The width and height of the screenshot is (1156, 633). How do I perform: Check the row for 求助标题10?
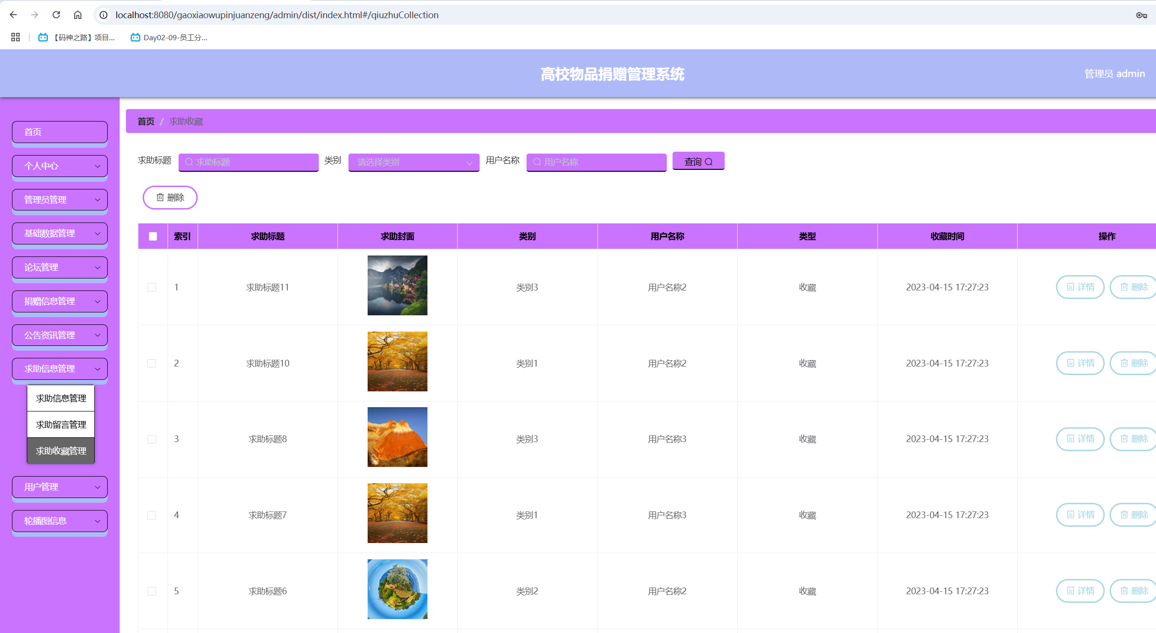click(152, 364)
